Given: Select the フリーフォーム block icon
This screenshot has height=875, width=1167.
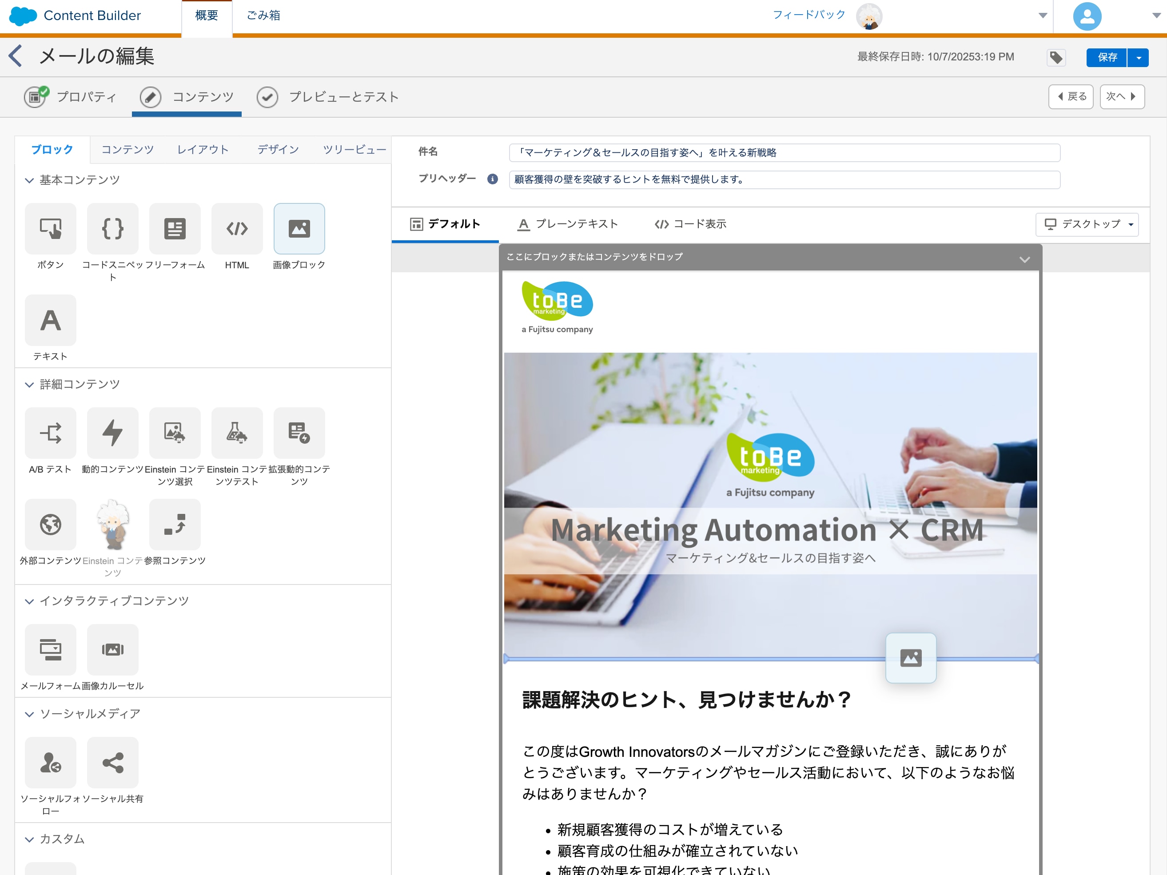Looking at the screenshot, I should (175, 228).
